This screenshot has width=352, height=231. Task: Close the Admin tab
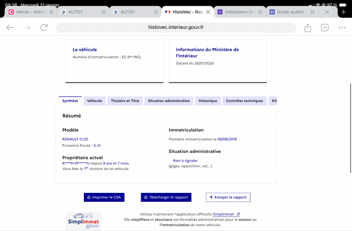pyautogui.click(x=51, y=12)
